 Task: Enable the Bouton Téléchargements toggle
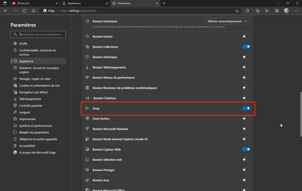point(246,67)
